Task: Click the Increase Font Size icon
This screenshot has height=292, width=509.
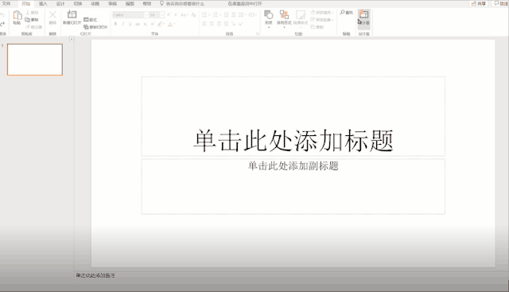Action: (x=169, y=15)
